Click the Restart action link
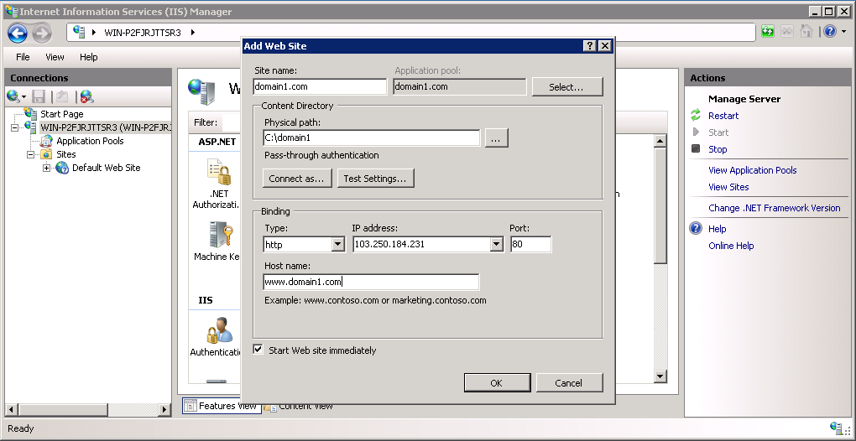This screenshot has width=856, height=441. click(723, 116)
